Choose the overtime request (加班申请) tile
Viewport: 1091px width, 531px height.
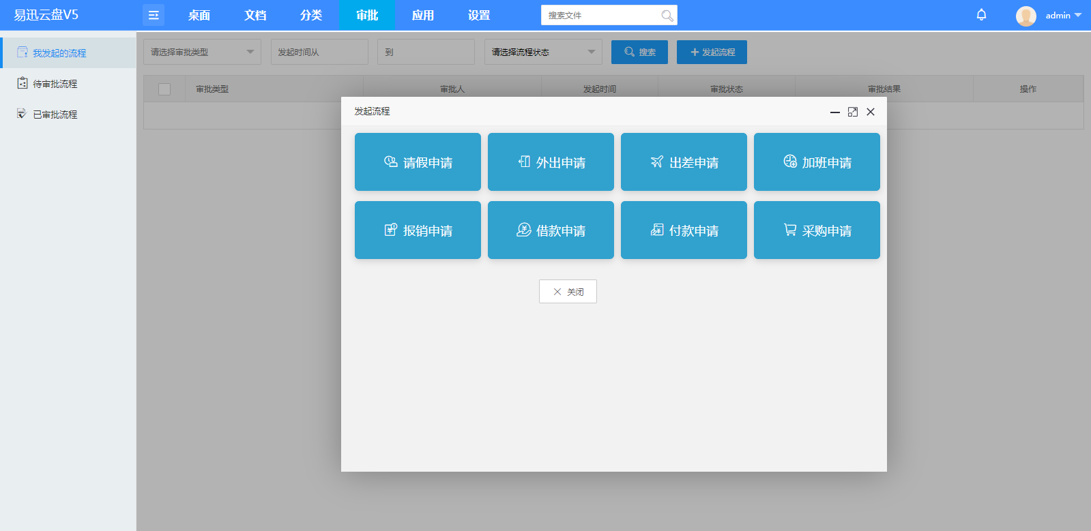(817, 162)
